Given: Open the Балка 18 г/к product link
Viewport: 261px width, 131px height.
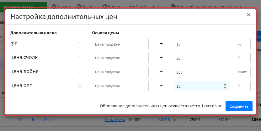Looking at the screenshot, I should 43,119.
